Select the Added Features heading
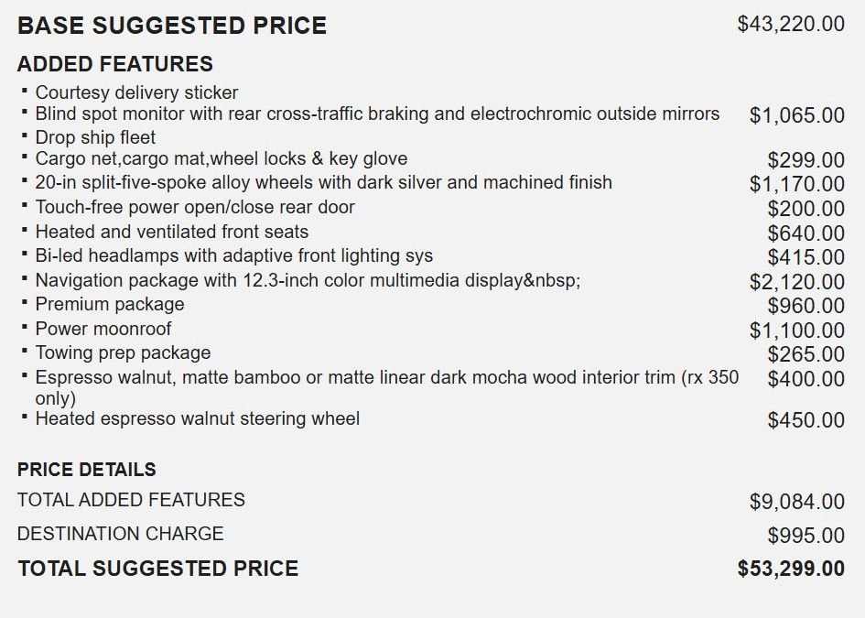Image resolution: width=865 pixels, height=618 pixels. pyautogui.click(x=115, y=64)
